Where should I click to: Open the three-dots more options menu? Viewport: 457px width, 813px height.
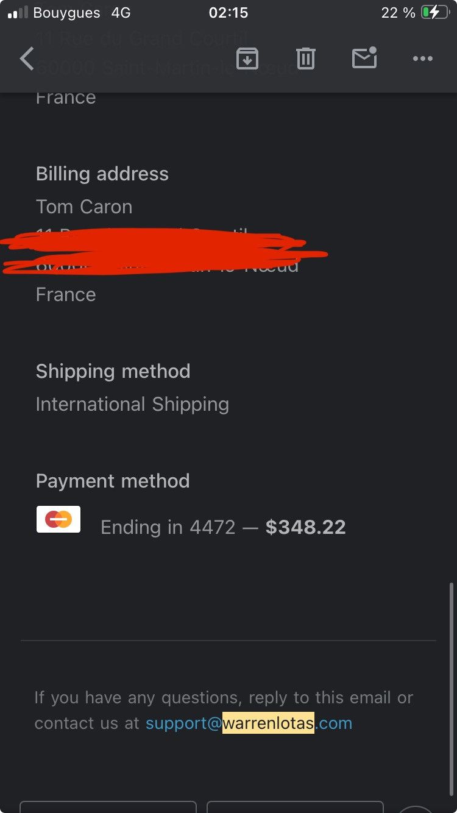[422, 59]
